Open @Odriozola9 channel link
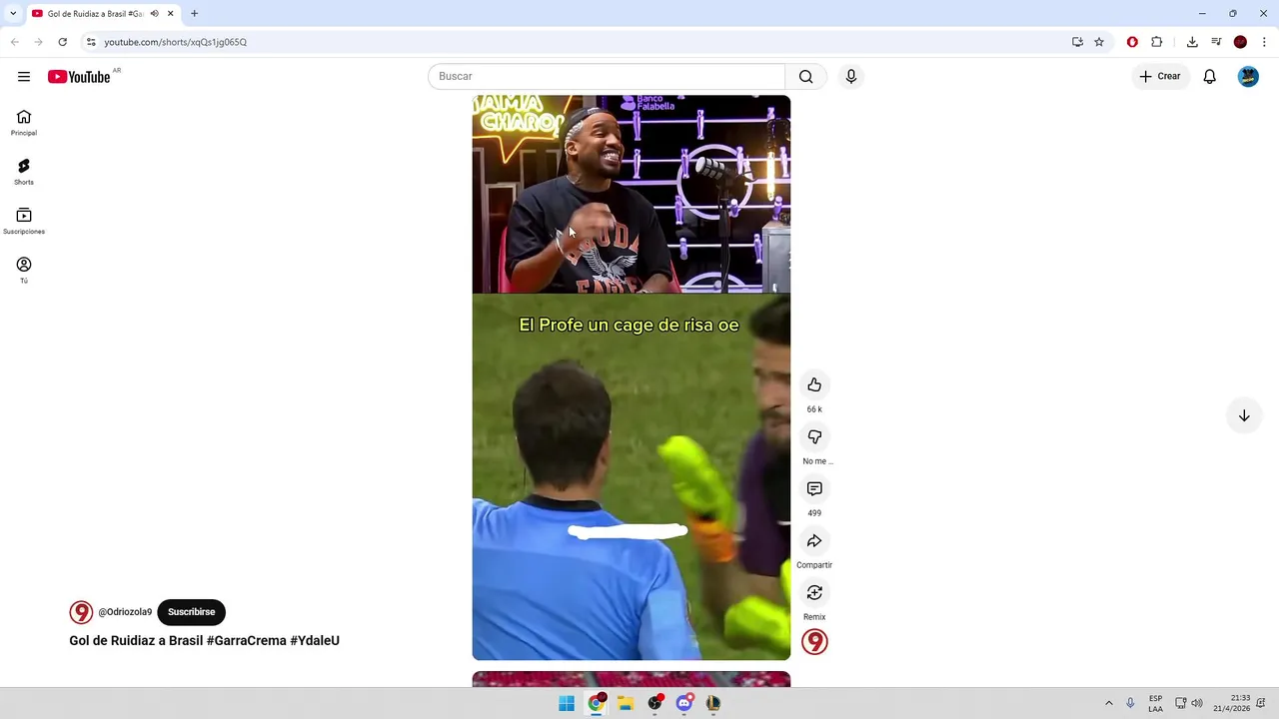The width and height of the screenshot is (1279, 719). tap(125, 612)
